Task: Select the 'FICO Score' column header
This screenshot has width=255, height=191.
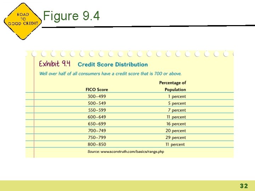Action: click(97, 89)
